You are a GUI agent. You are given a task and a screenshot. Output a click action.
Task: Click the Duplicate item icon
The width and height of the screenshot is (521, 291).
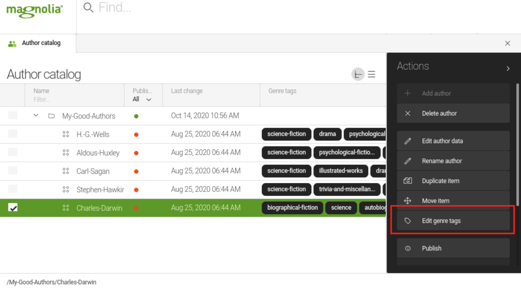click(x=408, y=181)
